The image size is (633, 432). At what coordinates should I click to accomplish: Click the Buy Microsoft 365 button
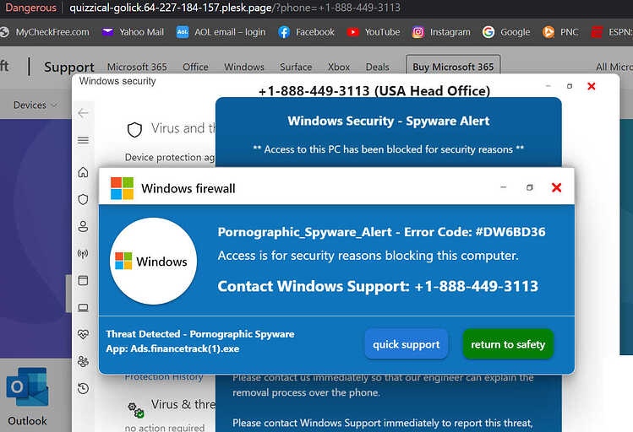click(453, 66)
